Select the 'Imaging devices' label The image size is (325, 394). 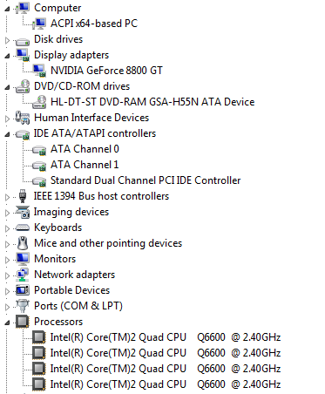[71, 212]
